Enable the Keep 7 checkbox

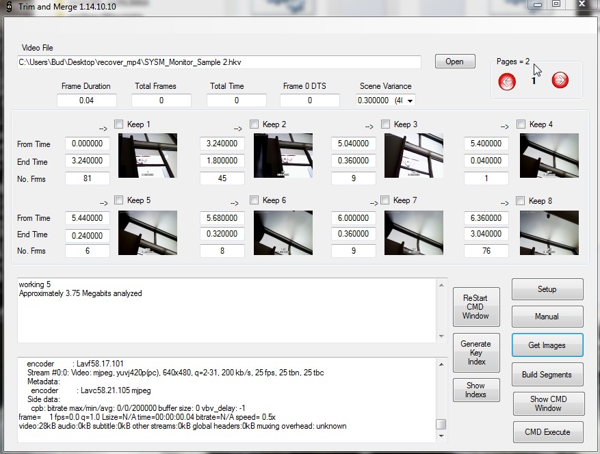385,200
